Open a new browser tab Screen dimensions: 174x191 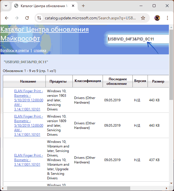pos(83,6)
